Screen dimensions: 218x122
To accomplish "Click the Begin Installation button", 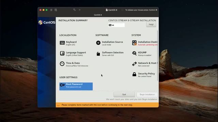I will (x=147, y=95).
